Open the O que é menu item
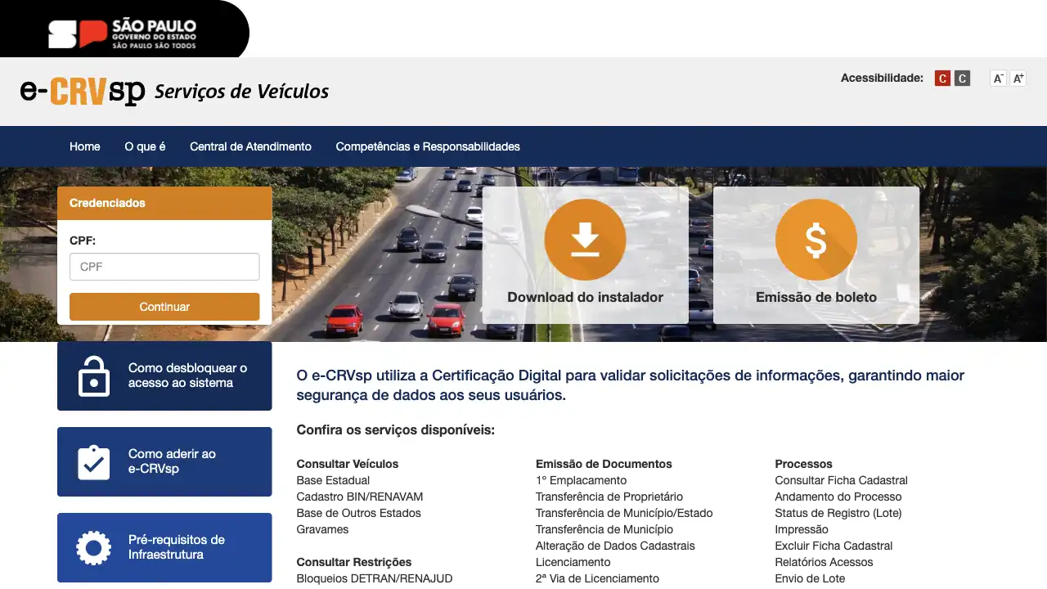The width and height of the screenshot is (1047, 589). coord(145,146)
